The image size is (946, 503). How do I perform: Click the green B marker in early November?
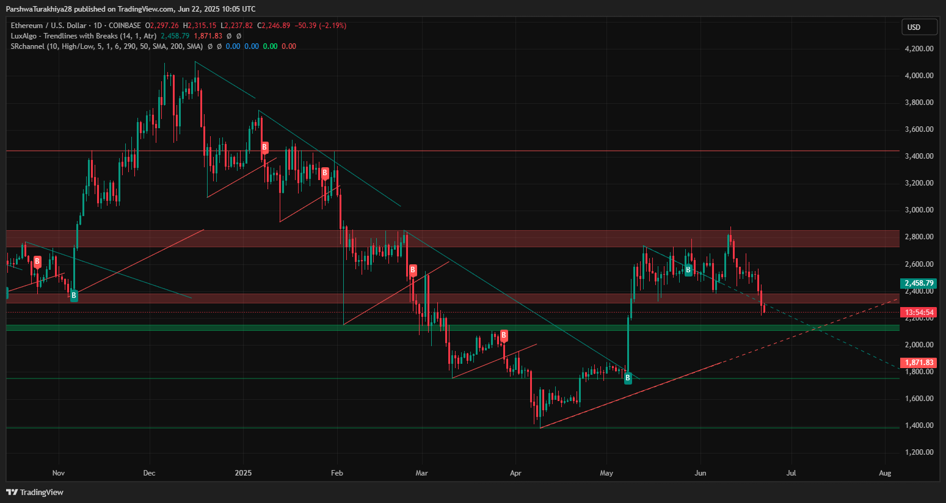click(74, 296)
